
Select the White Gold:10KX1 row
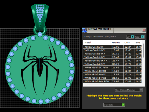(x=112, y=71)
